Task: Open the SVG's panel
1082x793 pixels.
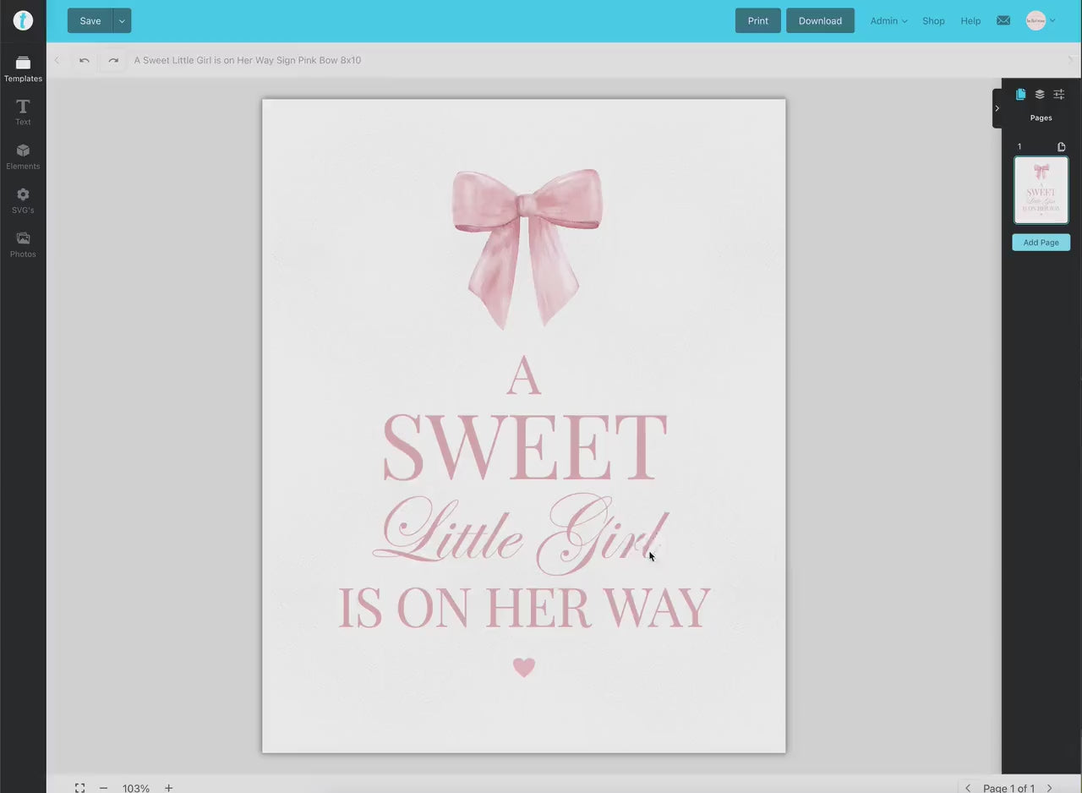Action: (x=23, y=200)
